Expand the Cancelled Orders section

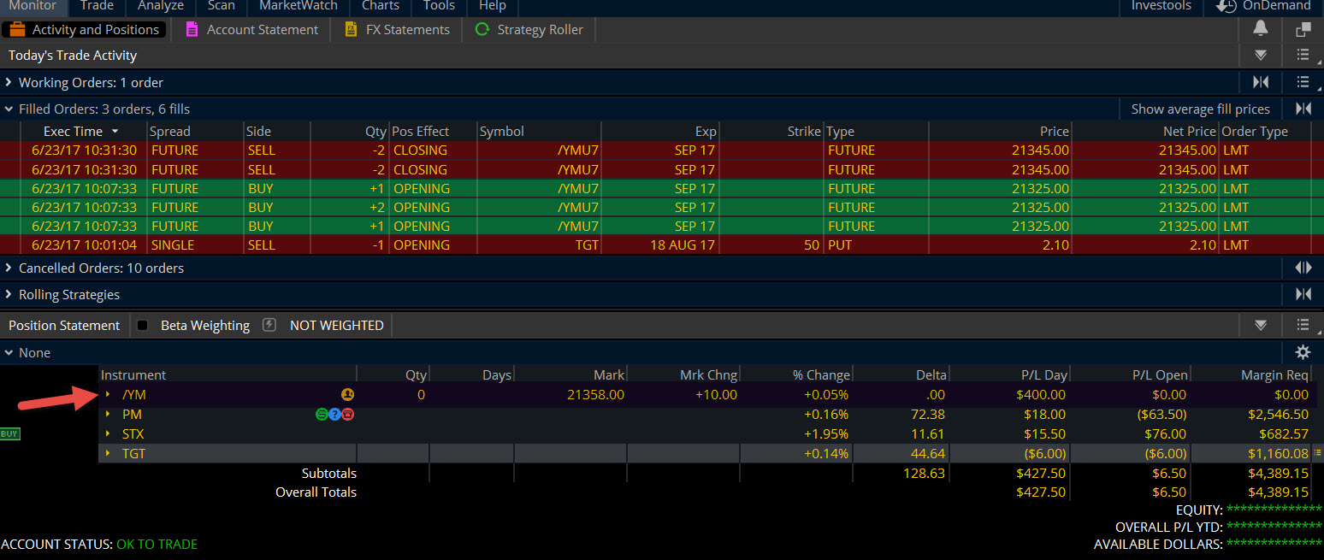coord(9,268)
